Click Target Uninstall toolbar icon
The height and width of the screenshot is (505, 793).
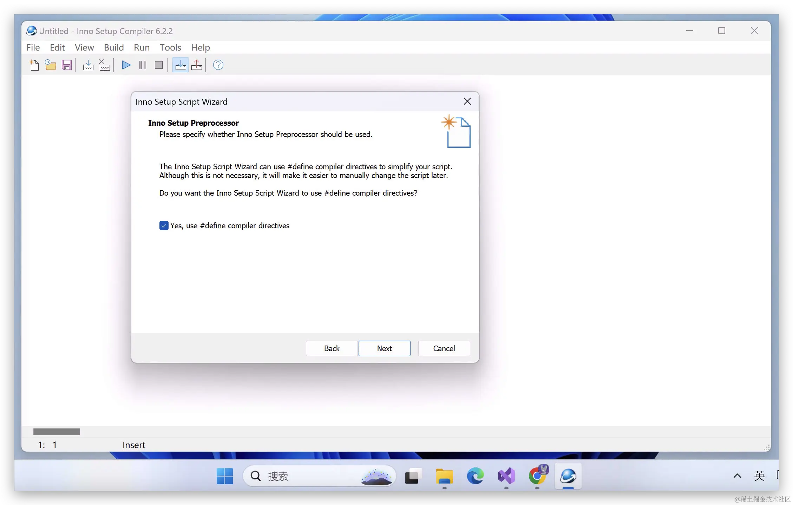click(x=197, y=65)
